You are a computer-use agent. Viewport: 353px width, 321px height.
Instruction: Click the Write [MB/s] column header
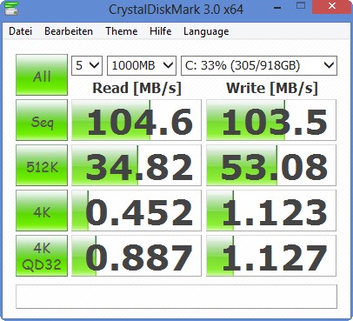(272, 88)
